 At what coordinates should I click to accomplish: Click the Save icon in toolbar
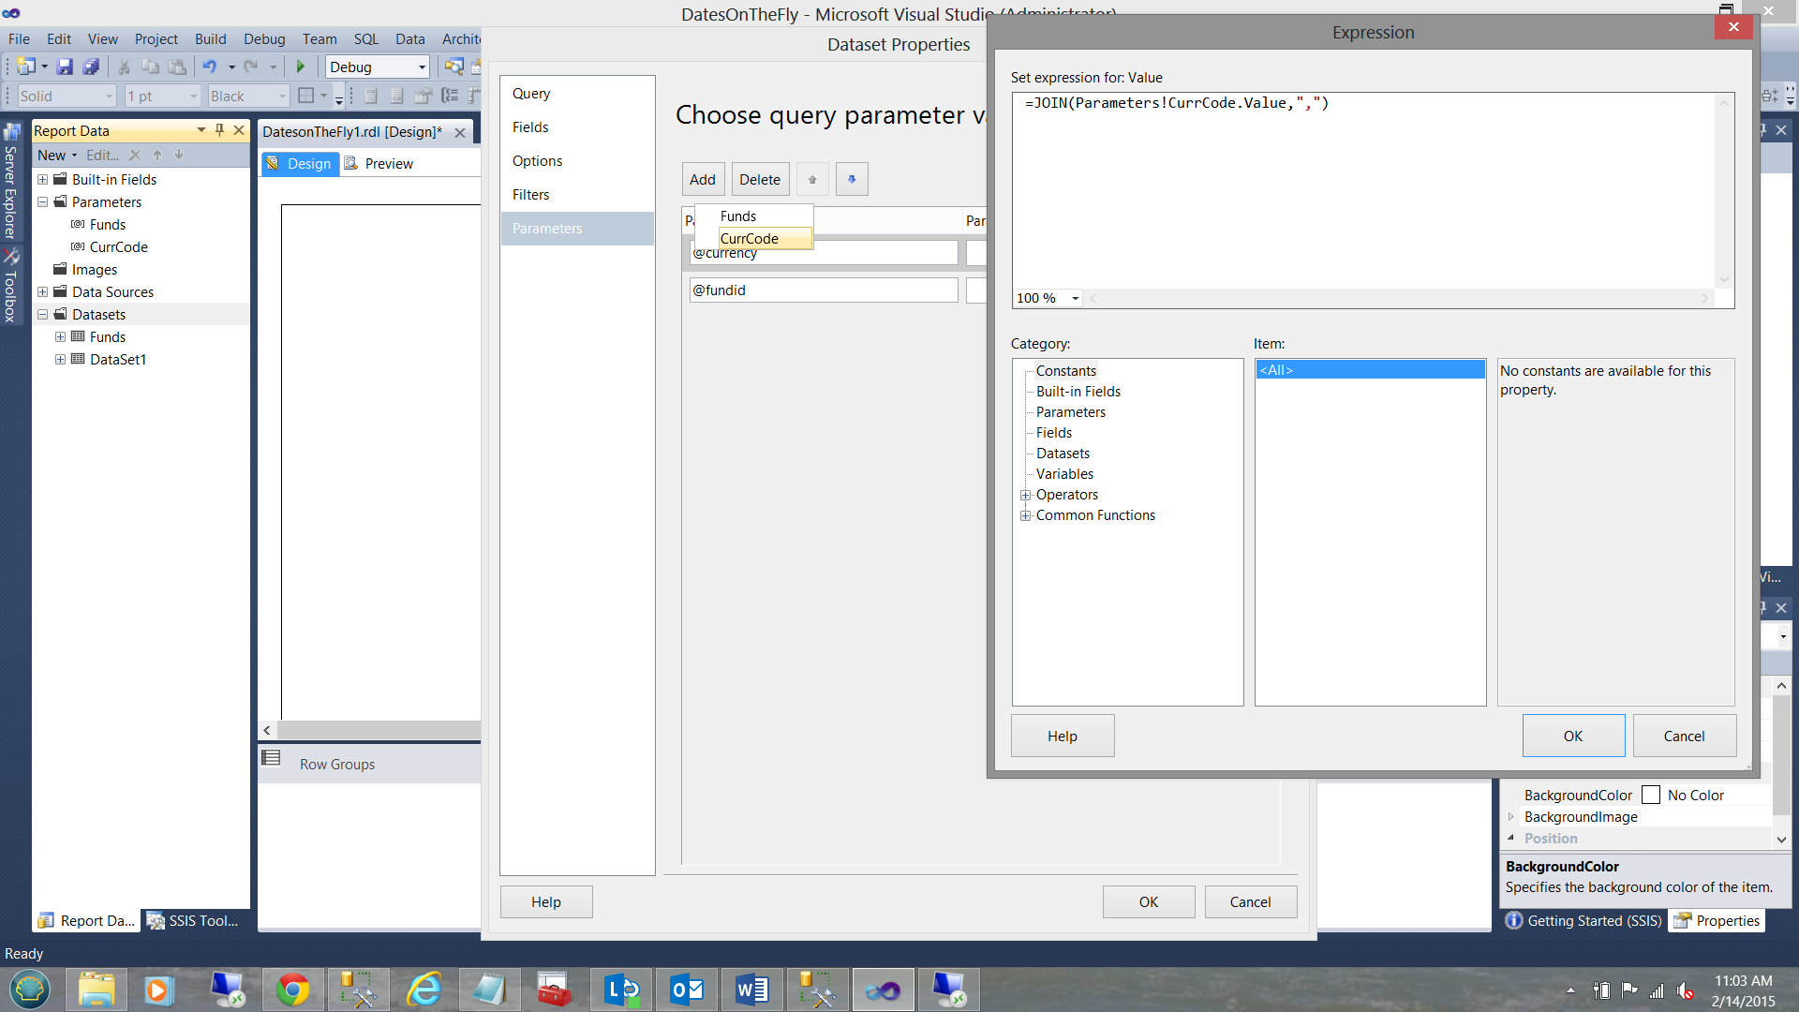pos(65,67)
